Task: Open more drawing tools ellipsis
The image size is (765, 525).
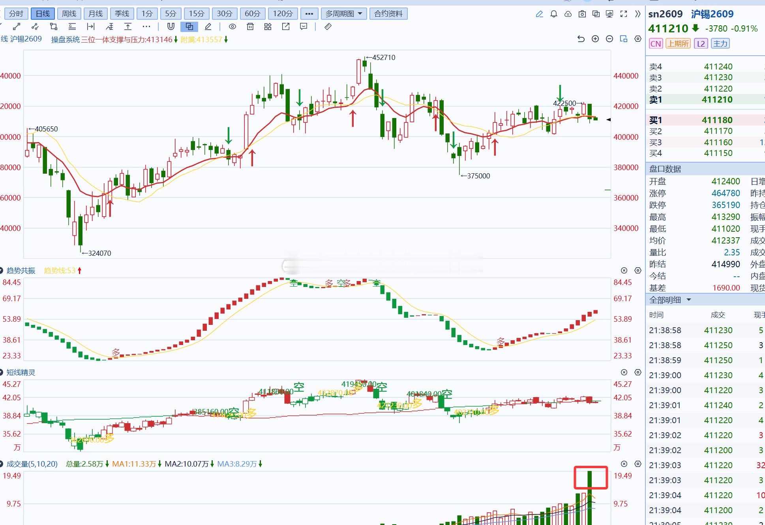Action: point(146,27)
